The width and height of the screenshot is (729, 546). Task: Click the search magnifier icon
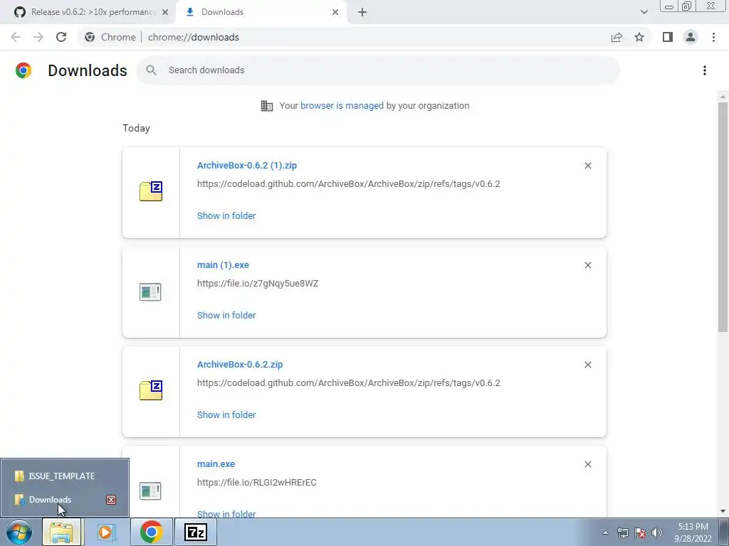(151, 70)
